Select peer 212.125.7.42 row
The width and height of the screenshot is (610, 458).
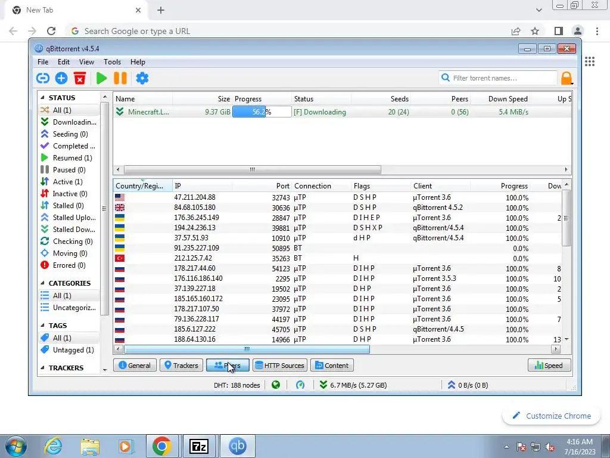pos(338,258)
